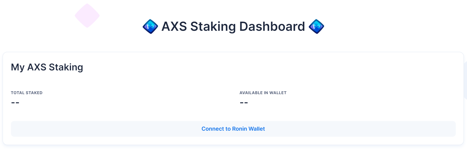The width and height of the screenshot is (467, 151).
Task: Click the word Staking in card heading
Action: coord(66,67)
